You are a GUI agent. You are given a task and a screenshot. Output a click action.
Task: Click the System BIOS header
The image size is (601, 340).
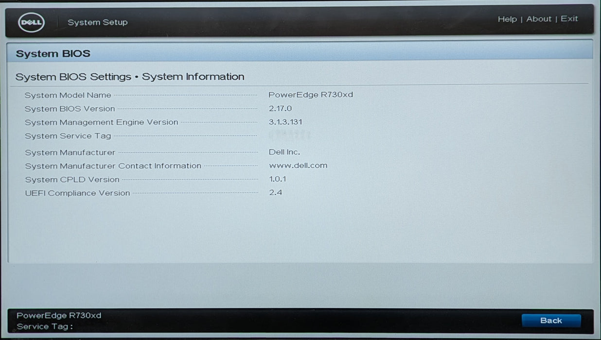[53, 53]
